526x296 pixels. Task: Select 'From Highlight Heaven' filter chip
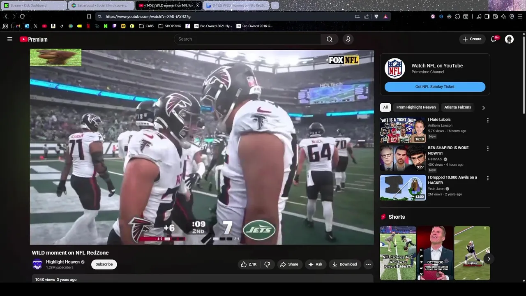click(416, 107)
